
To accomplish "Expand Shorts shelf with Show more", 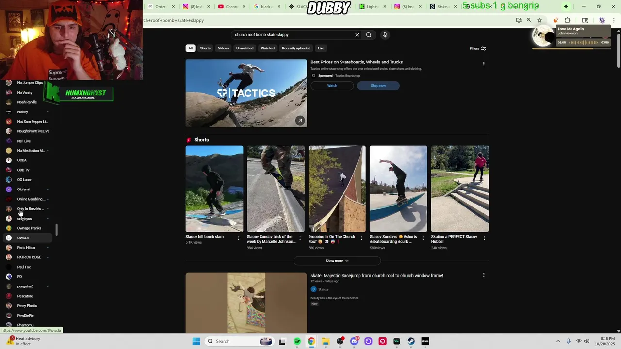I will coord(337,261).
